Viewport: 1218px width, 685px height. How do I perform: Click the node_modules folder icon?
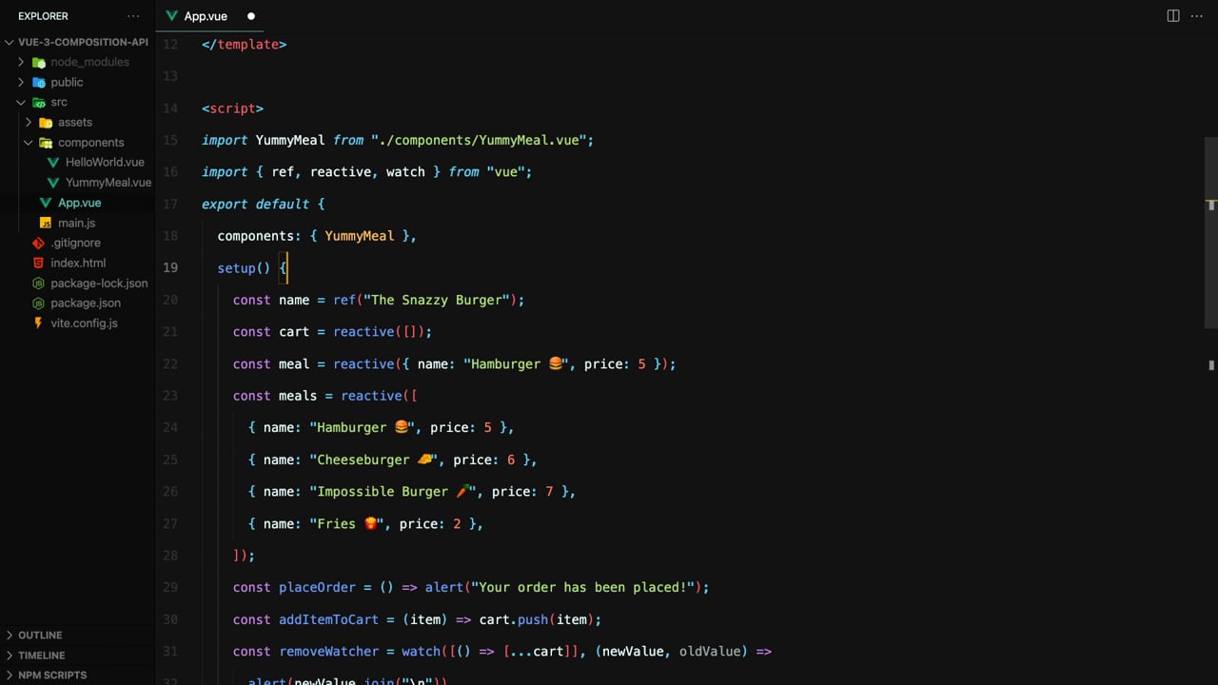39,62
